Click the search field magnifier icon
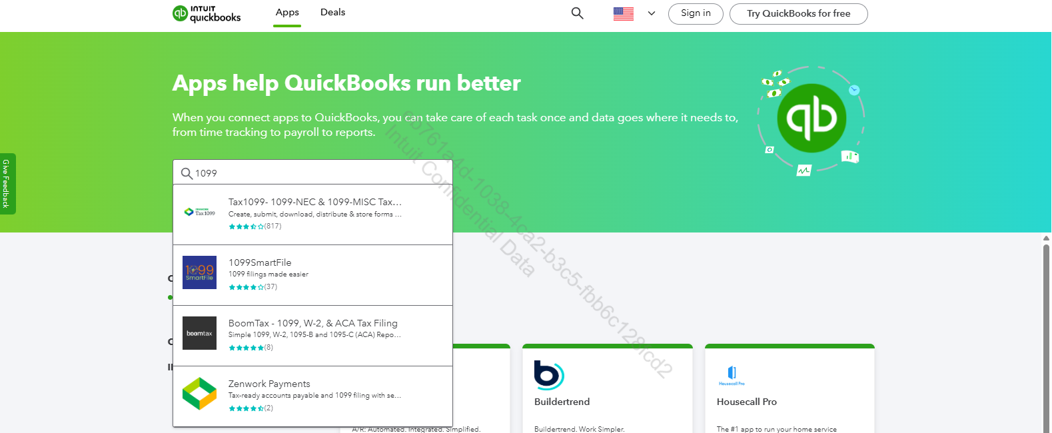 point(187,173)
